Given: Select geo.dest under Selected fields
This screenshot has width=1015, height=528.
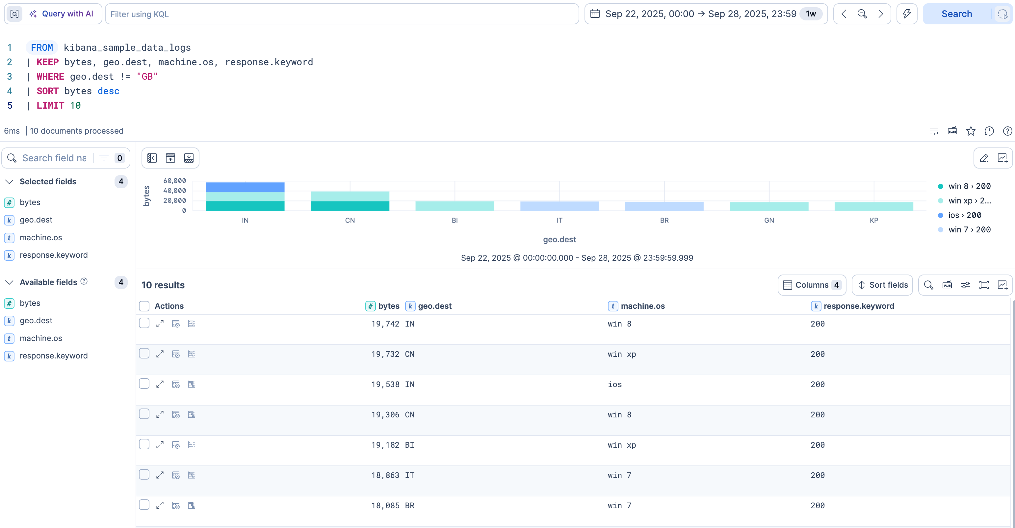Looking at the screenshot, I should tap(36, 220).
